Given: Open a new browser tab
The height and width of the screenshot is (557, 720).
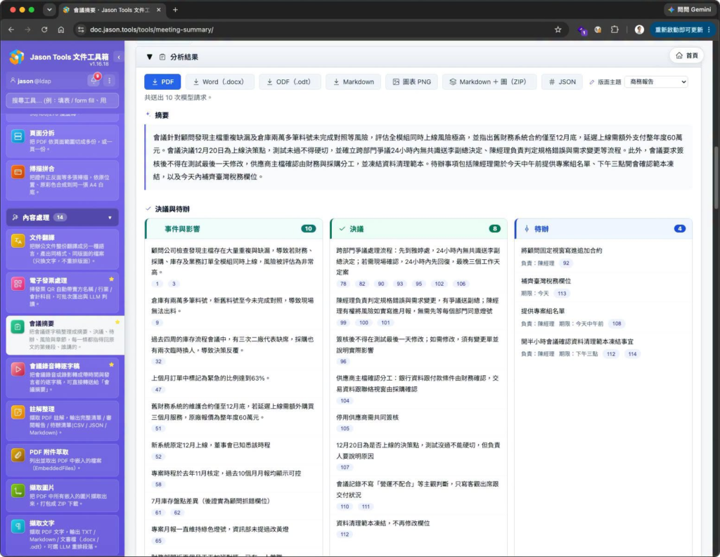Looking at the screenshot, I should point(175,10).
